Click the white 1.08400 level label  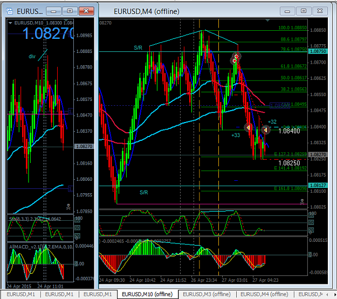[289, 131]
